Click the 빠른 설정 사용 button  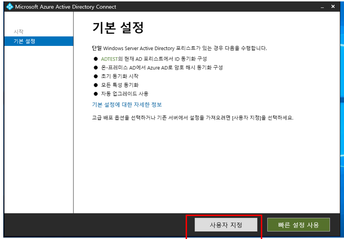click(298, 224)
